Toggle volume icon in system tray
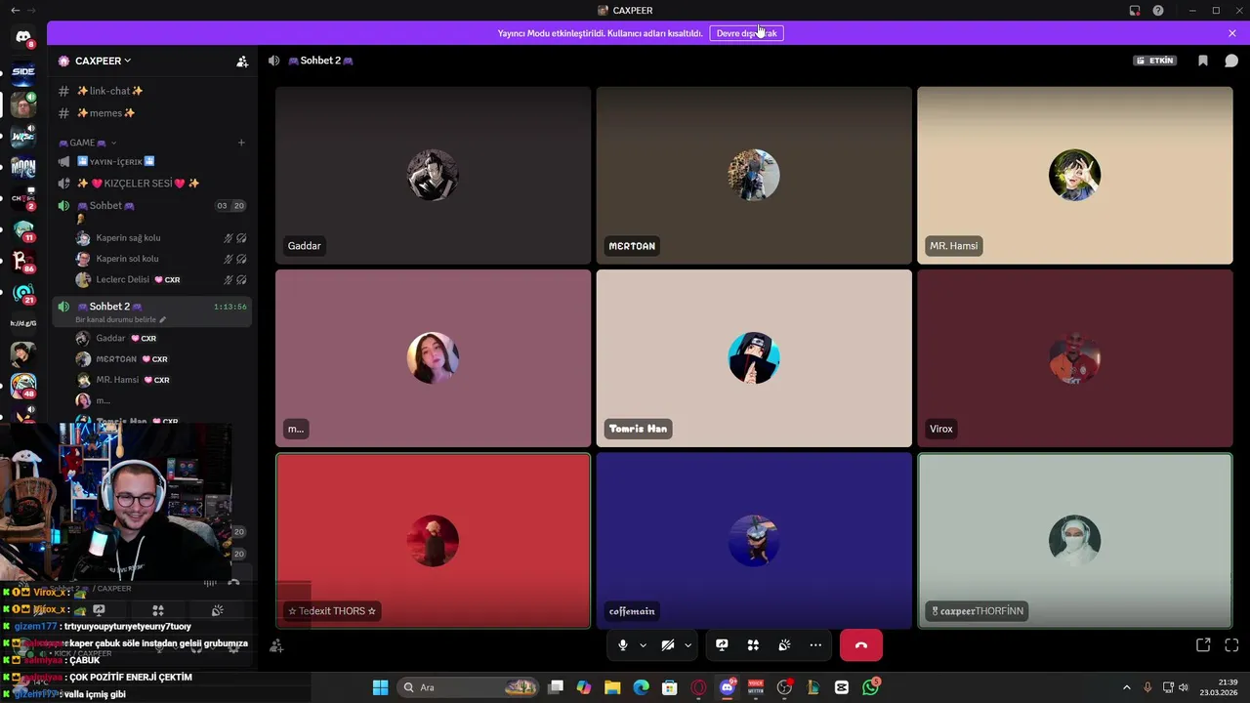The image size is (1250, 703). [x=1184, y=687]
